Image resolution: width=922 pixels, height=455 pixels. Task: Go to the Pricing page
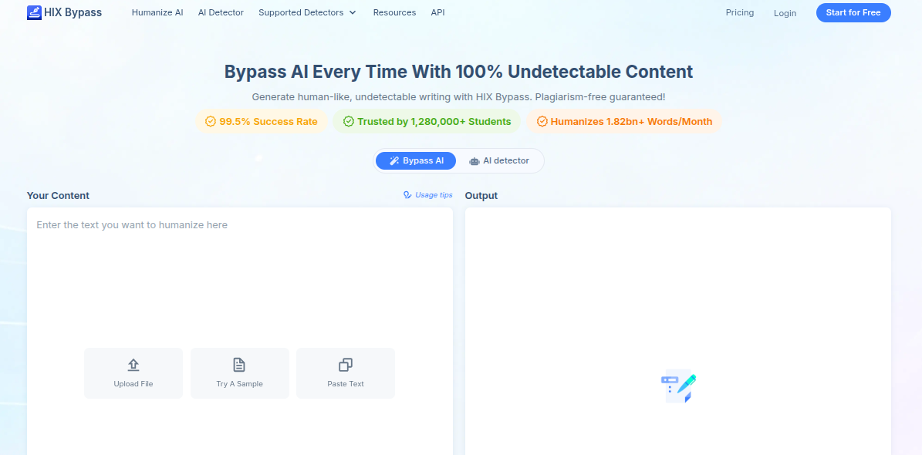[740, 12]
